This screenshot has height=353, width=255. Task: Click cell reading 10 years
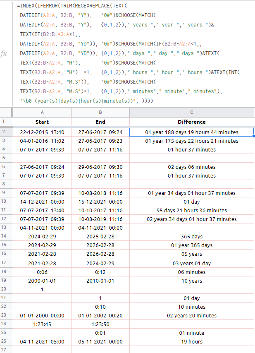point(192,281)
